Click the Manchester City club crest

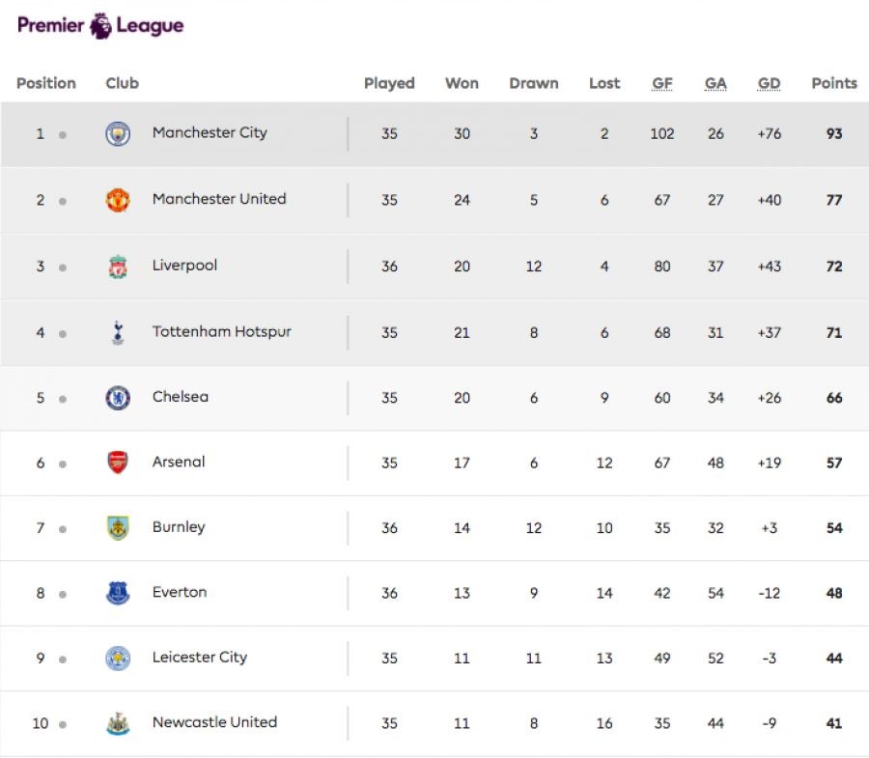point(118,134)
